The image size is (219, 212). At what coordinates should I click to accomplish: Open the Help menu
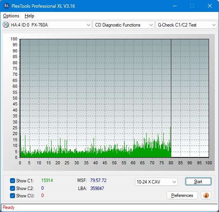click(x=29, y=16)
